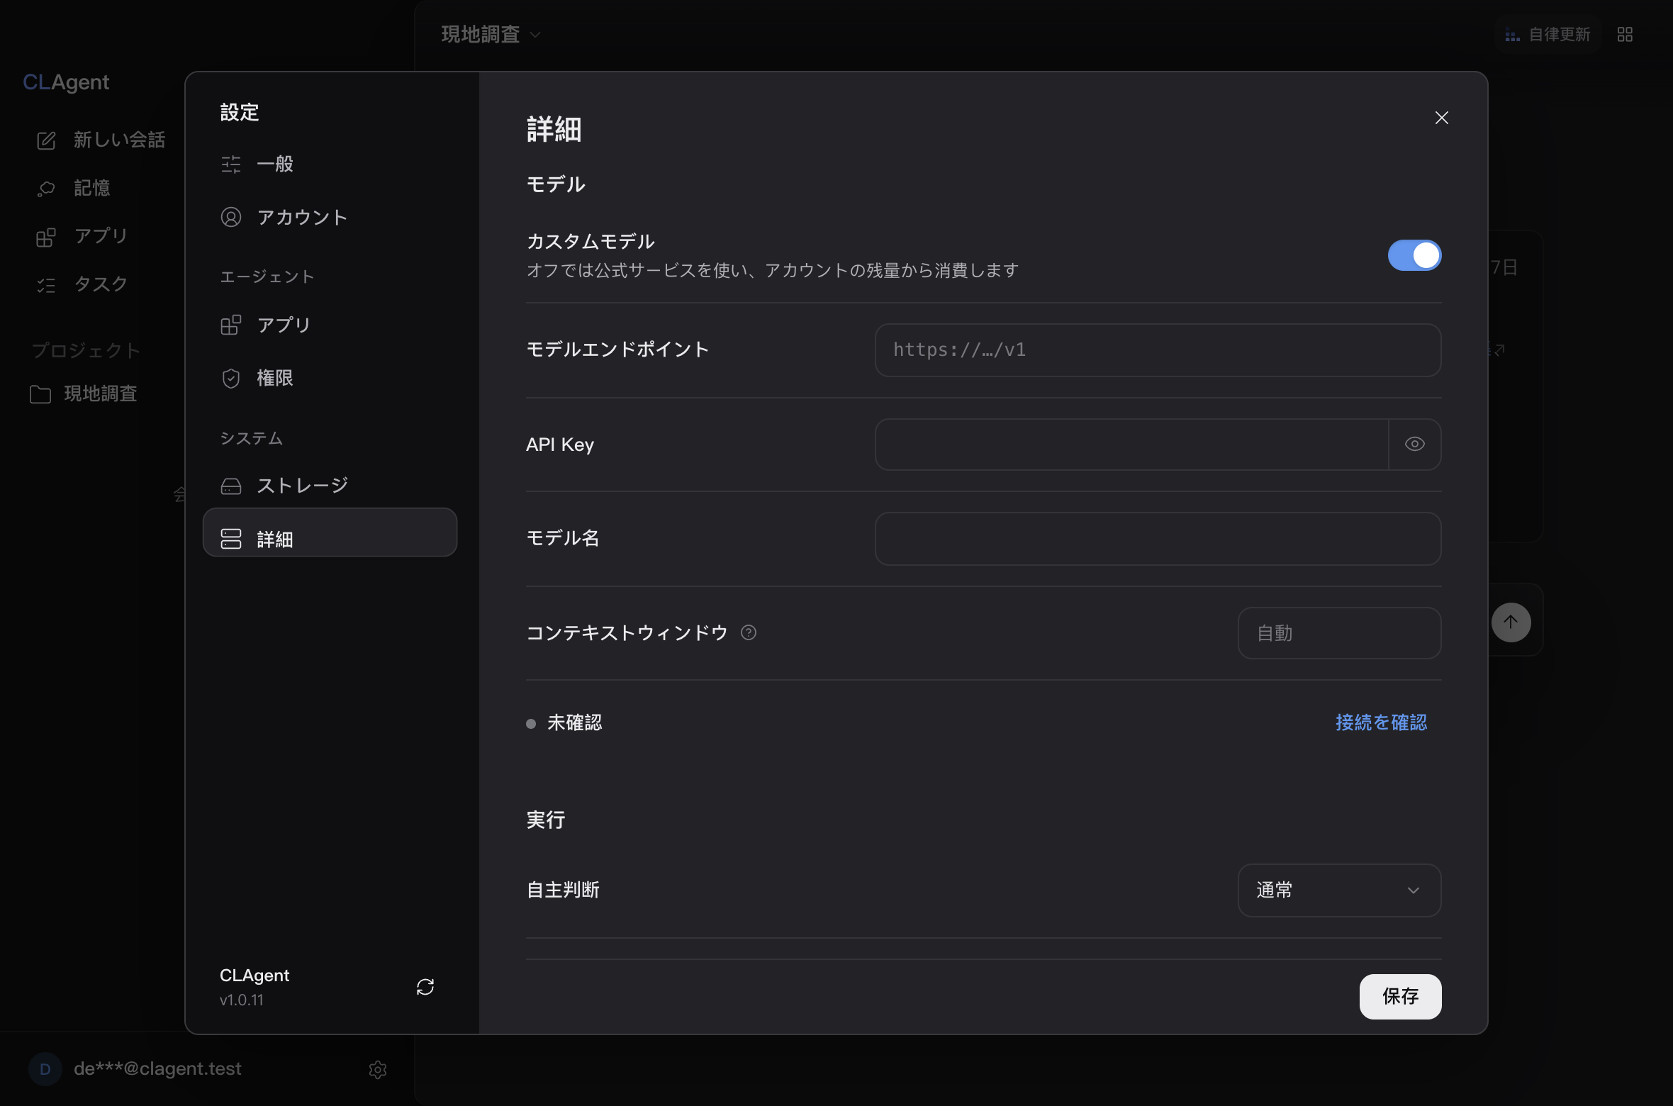Click the ストレージ drive icon

click(x=230, y=486)
